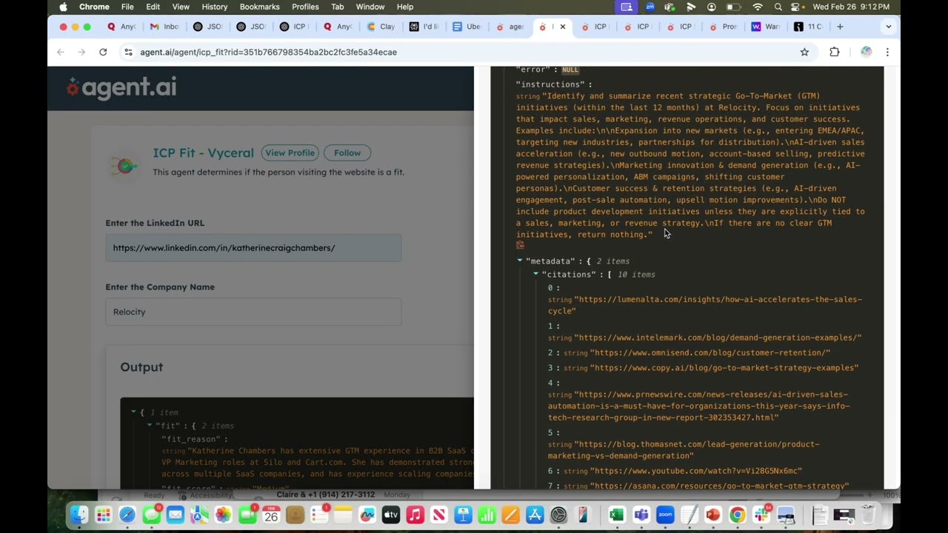
Task: Switch to the Clay tab
Action: (x=381, y=27)
